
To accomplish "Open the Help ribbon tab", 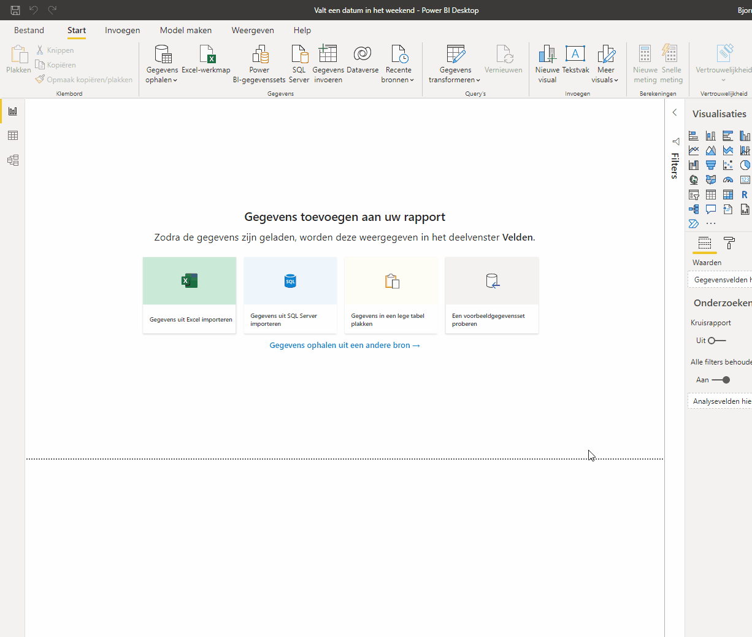I will [302, 30].
